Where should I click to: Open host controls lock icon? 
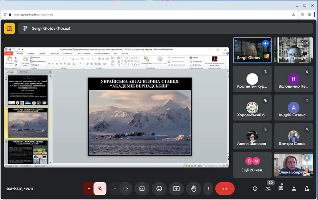pyautogui.click(x=307, y=189)
